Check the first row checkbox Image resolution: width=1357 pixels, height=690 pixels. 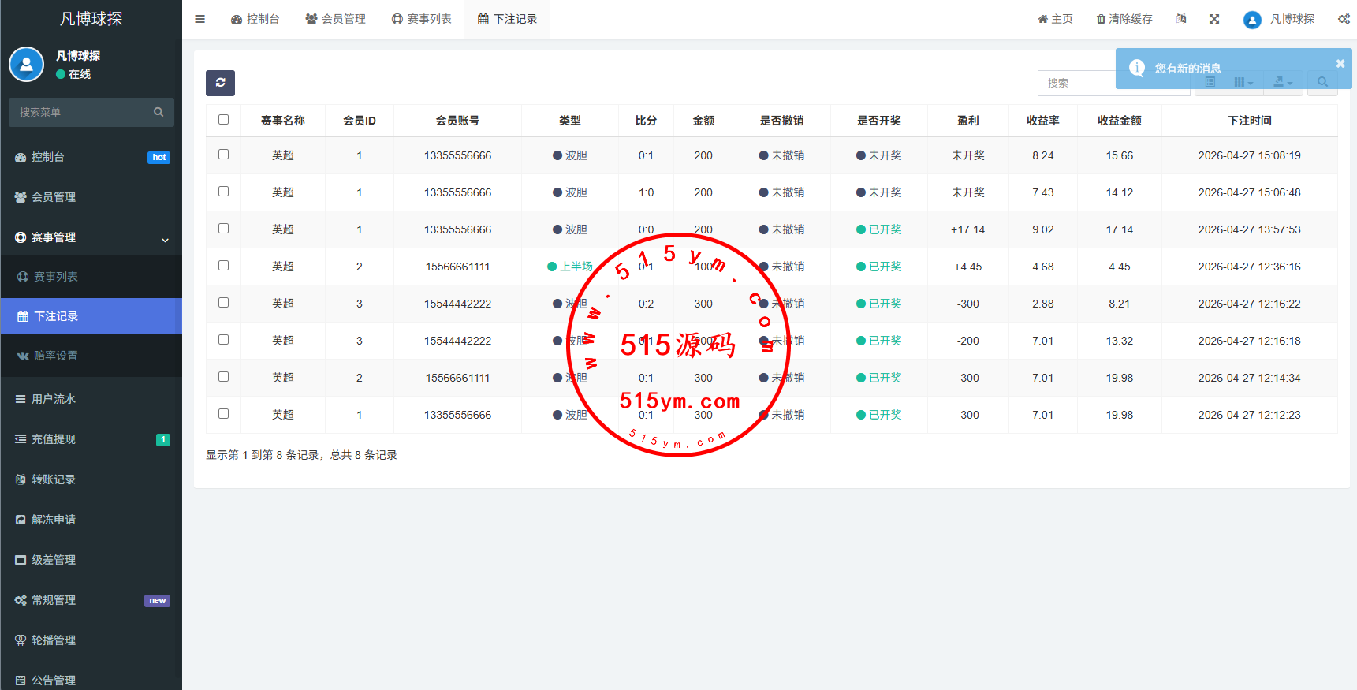click(223, 155)
